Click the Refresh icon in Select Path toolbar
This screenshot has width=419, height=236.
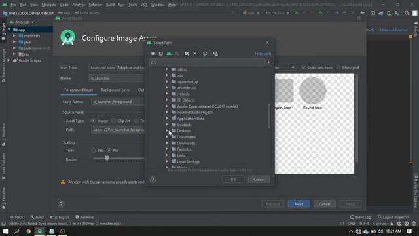click(205, 54)
